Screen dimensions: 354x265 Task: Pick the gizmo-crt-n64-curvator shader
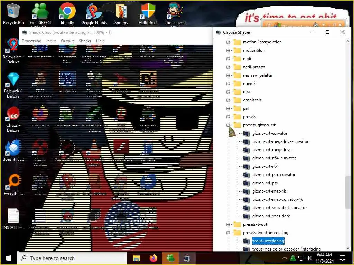[x=274, y=158]
